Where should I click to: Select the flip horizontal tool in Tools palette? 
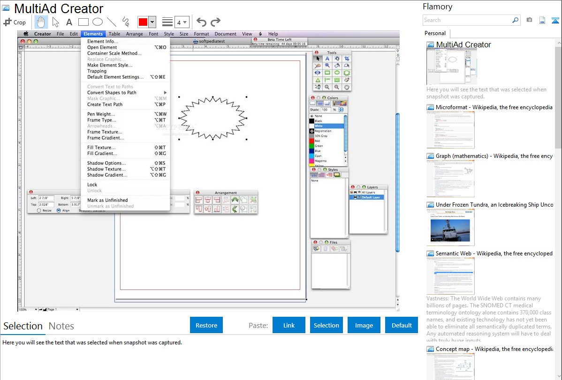(318, 73)
